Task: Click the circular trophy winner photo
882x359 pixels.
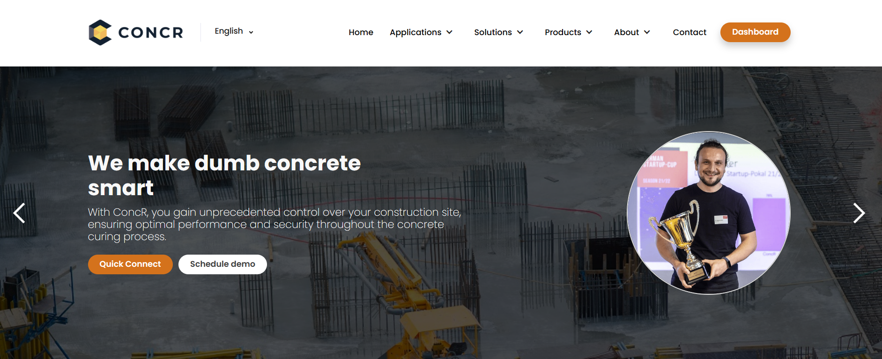Action: coord(709,213)
